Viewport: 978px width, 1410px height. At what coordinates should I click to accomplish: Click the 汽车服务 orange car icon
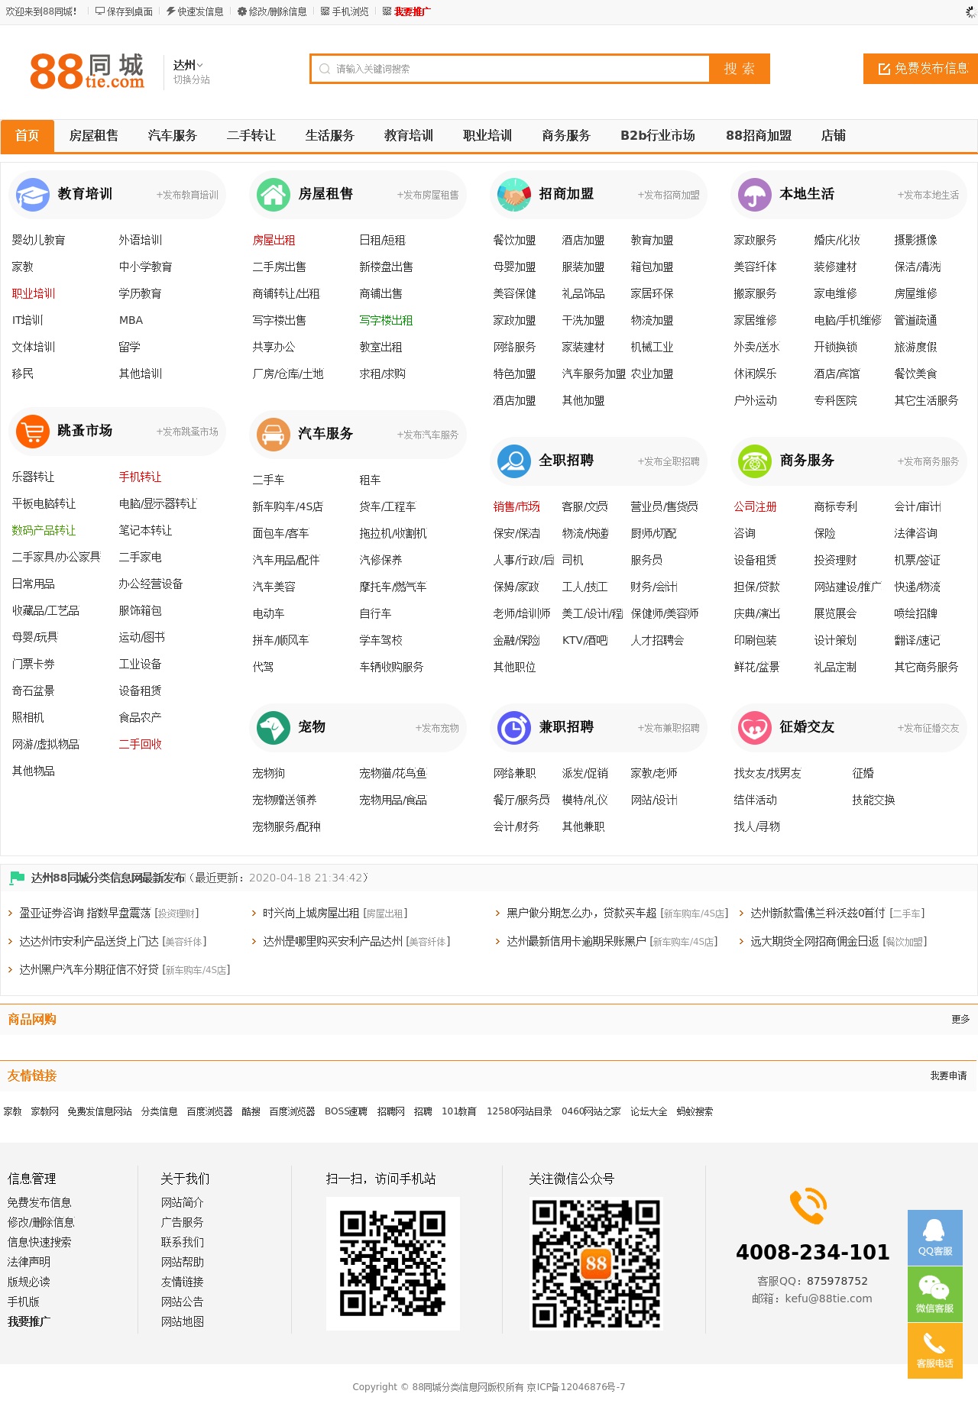[x=273, y=435]
